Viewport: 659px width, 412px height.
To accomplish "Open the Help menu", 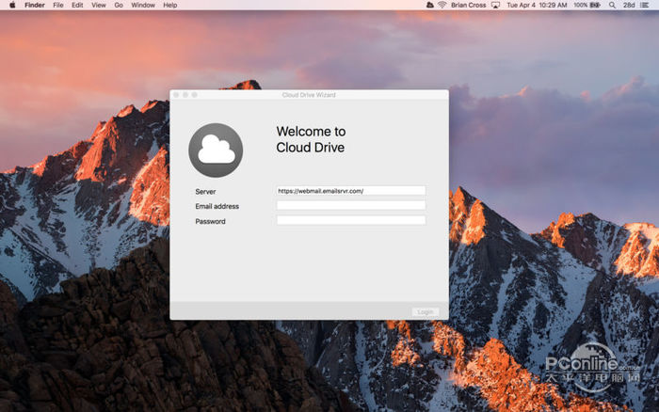I will coord(170,5).
